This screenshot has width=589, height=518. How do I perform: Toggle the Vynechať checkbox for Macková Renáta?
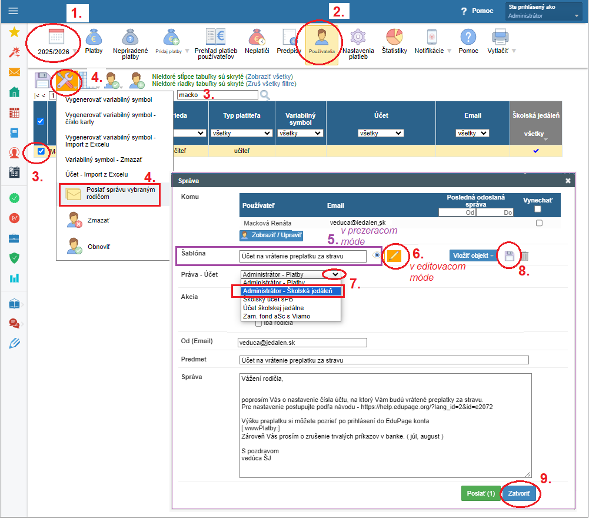click(539, 223)
